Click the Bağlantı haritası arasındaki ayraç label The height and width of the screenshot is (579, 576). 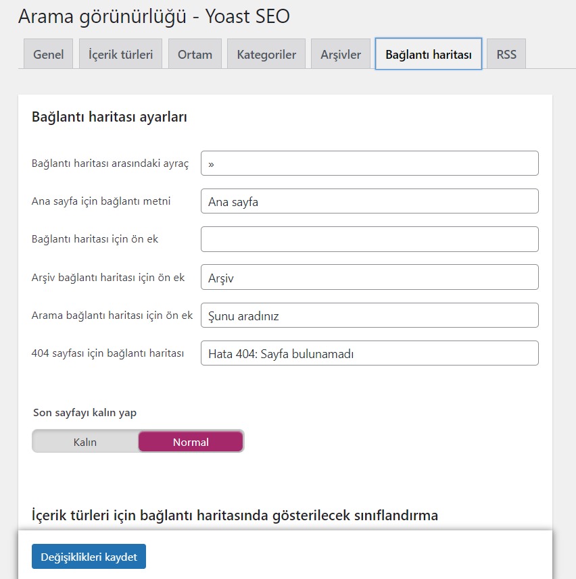tap(110, 163)
